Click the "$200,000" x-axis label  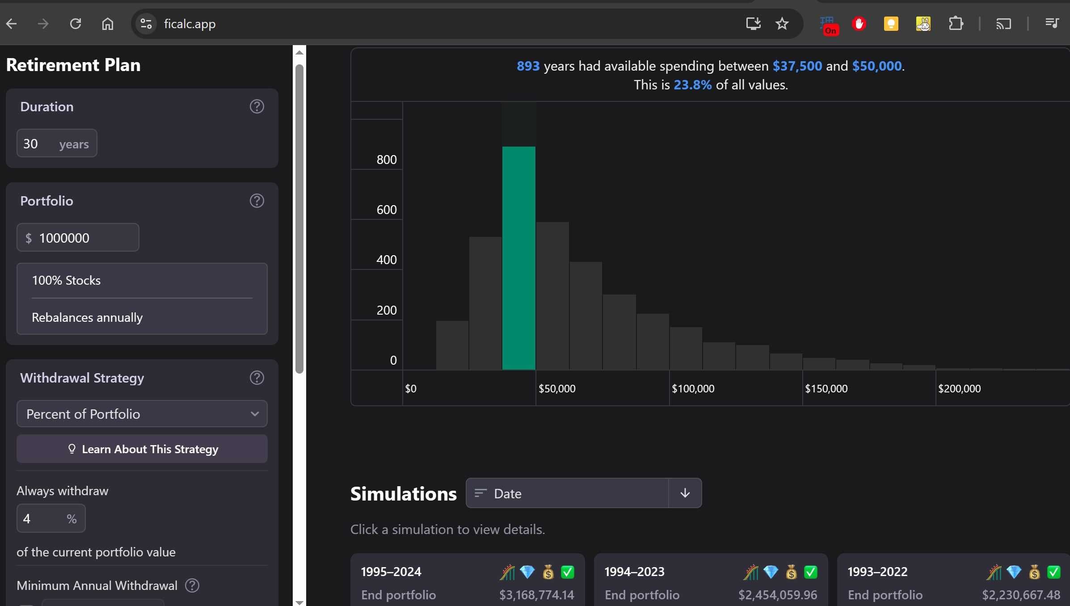coord(960,389)
